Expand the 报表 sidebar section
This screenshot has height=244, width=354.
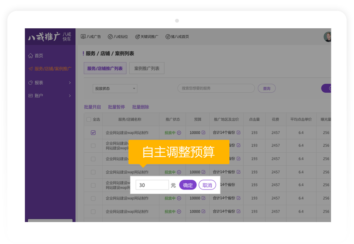(50, 83)
